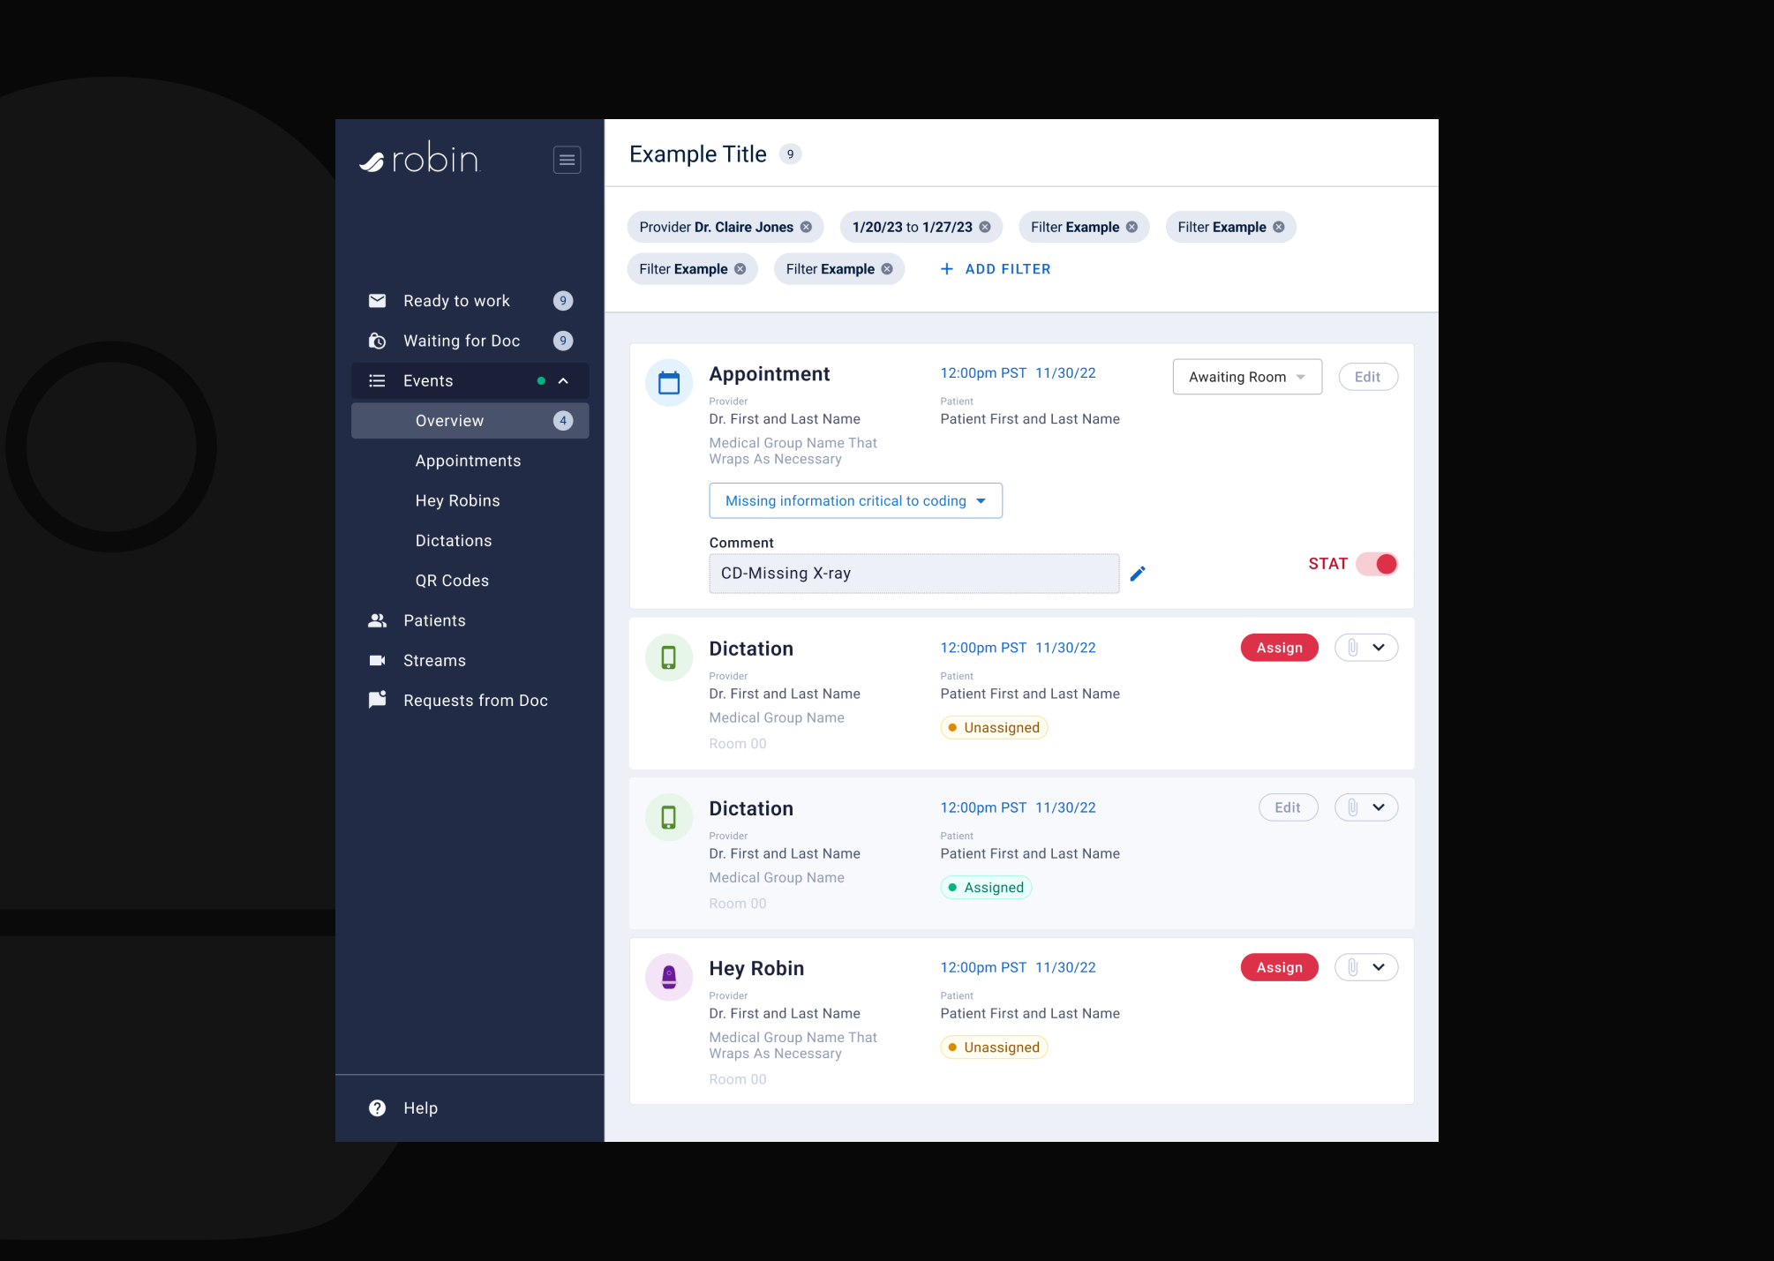Open the Awaiting Room status dropdown
Image resolution: width=1774 pixels, height=1261 pixels.
pyautogui.click(x=1247, y=377)
